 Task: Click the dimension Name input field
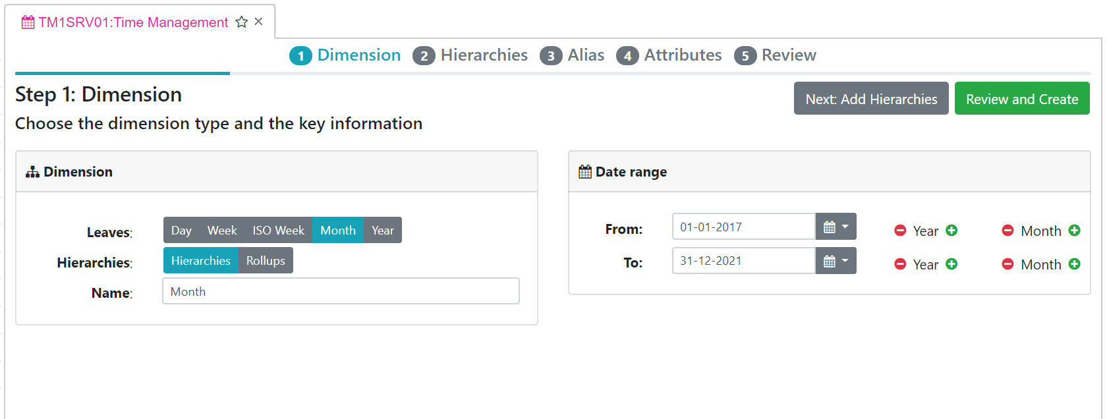click(341, 291)
